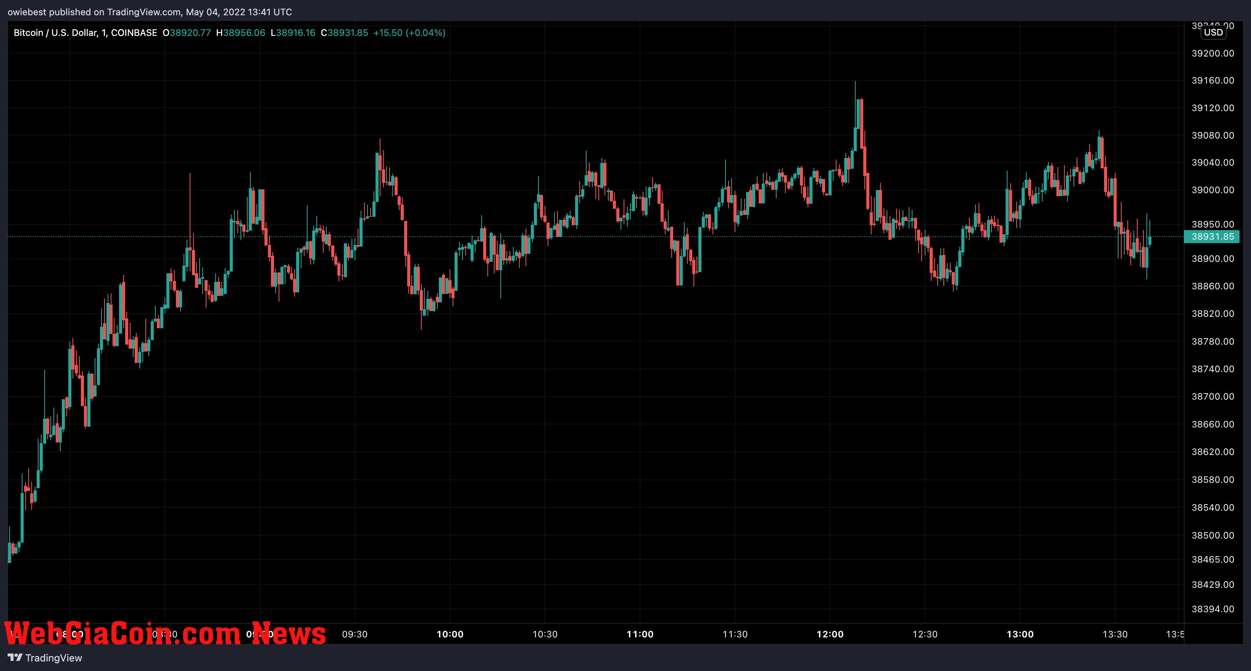
Task: Click the 39120.00 price axis label
Action: pos(1212,108)
